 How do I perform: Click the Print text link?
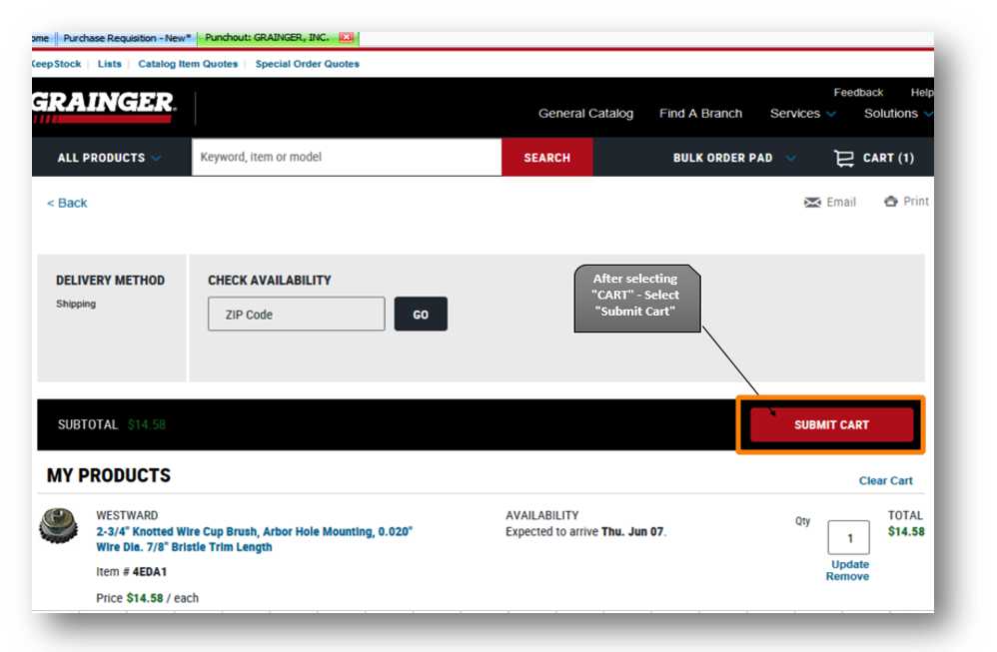coord(916,202)
